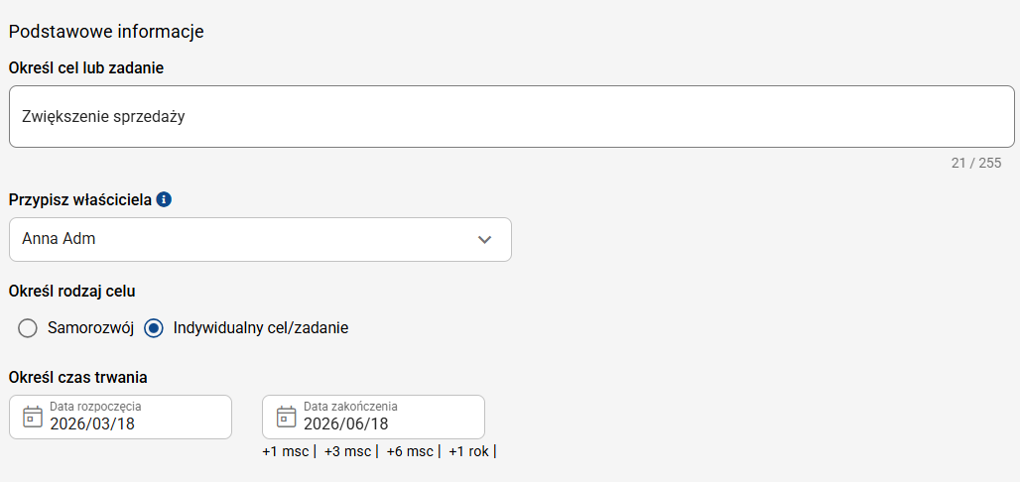Click the Określ czas trwania label
Screen dimensions: 1020x482
click(78, 378)
